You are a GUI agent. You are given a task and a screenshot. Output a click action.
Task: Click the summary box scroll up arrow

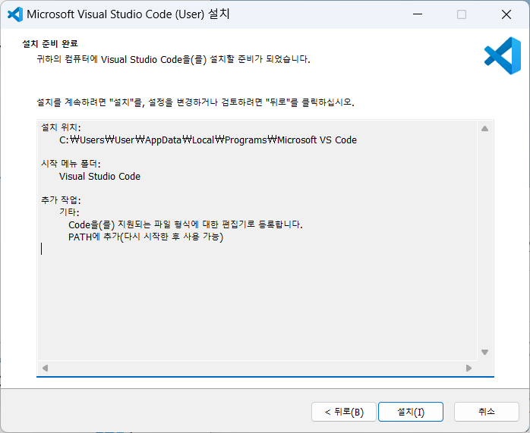(484, 129)
